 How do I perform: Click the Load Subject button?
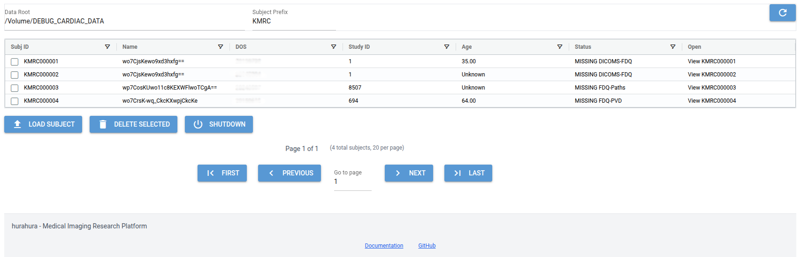(43, 124)
